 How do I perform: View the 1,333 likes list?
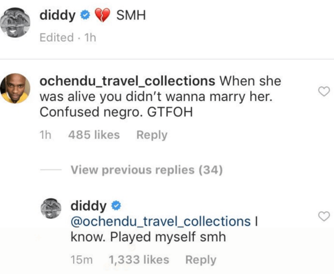click(x=138, y=260)
